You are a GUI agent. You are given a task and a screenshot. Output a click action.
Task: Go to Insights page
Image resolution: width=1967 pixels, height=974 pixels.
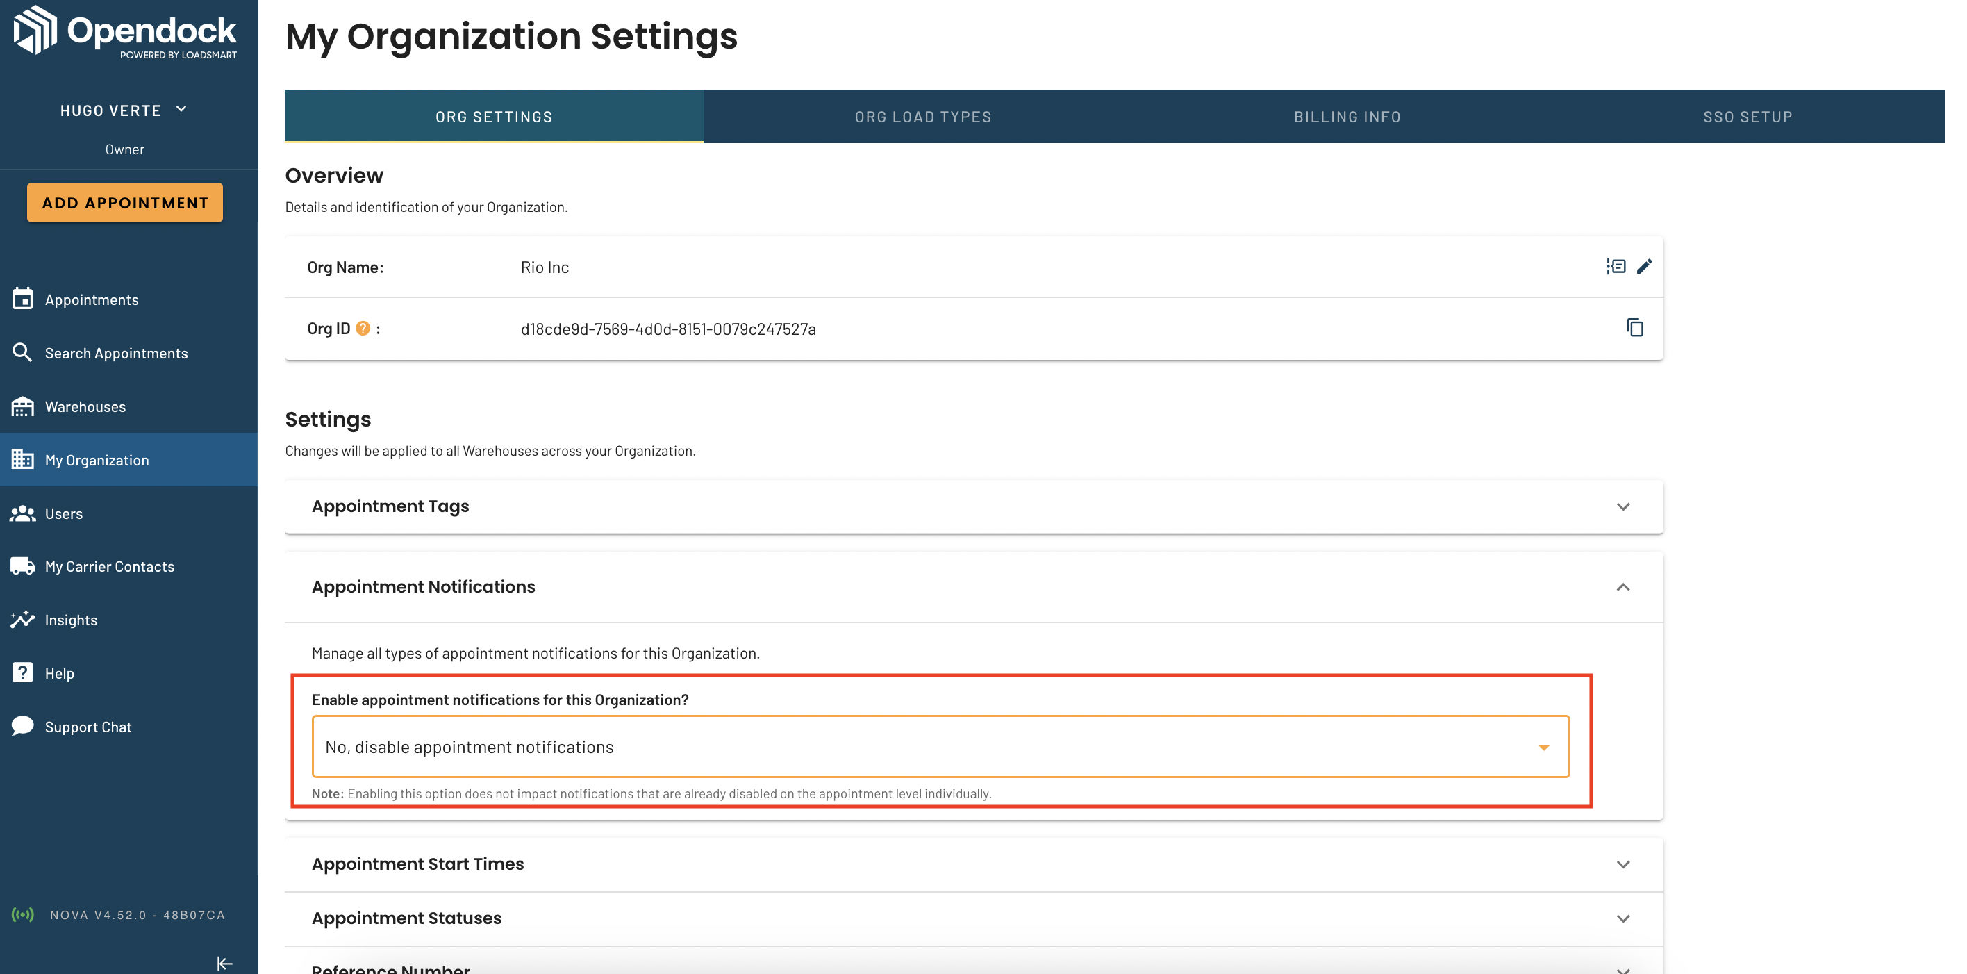click(x=129, y=620)
